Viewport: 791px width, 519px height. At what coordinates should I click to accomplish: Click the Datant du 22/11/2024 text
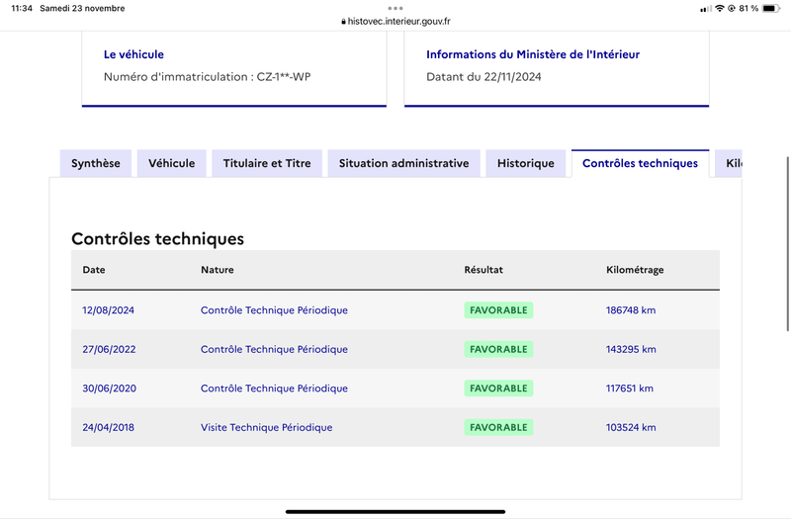pyautogui.click(x=483, y=77)
